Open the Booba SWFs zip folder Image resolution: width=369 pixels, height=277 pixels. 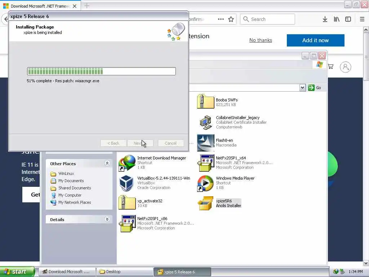click(205, 101)
